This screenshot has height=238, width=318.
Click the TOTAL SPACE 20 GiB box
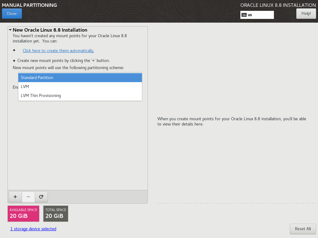(56, 214)
